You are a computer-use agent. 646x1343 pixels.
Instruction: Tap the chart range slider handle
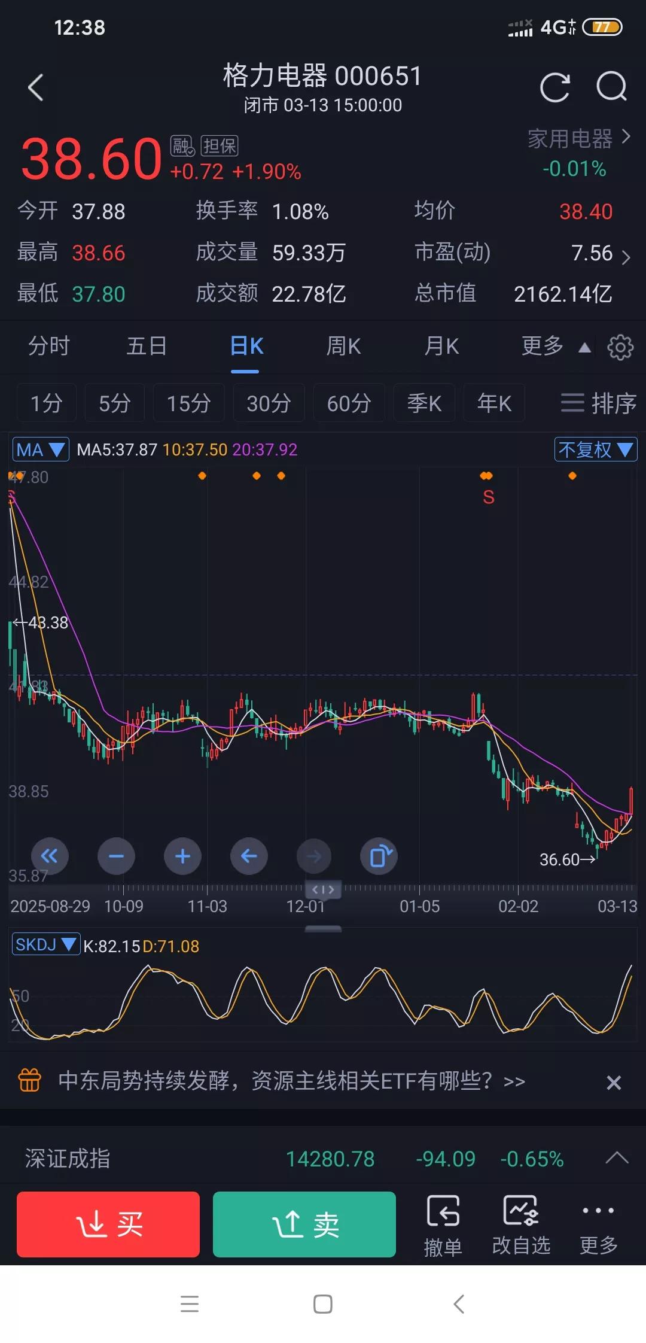pos(324,889)
